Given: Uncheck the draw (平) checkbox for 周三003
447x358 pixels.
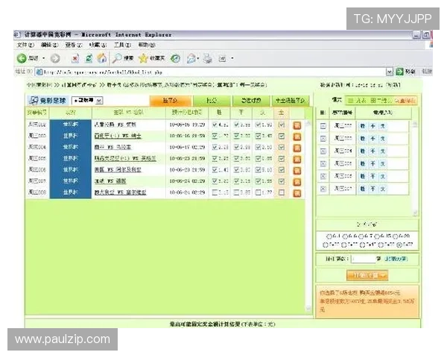Looking at the screenshot, I should tap(236, 136).
